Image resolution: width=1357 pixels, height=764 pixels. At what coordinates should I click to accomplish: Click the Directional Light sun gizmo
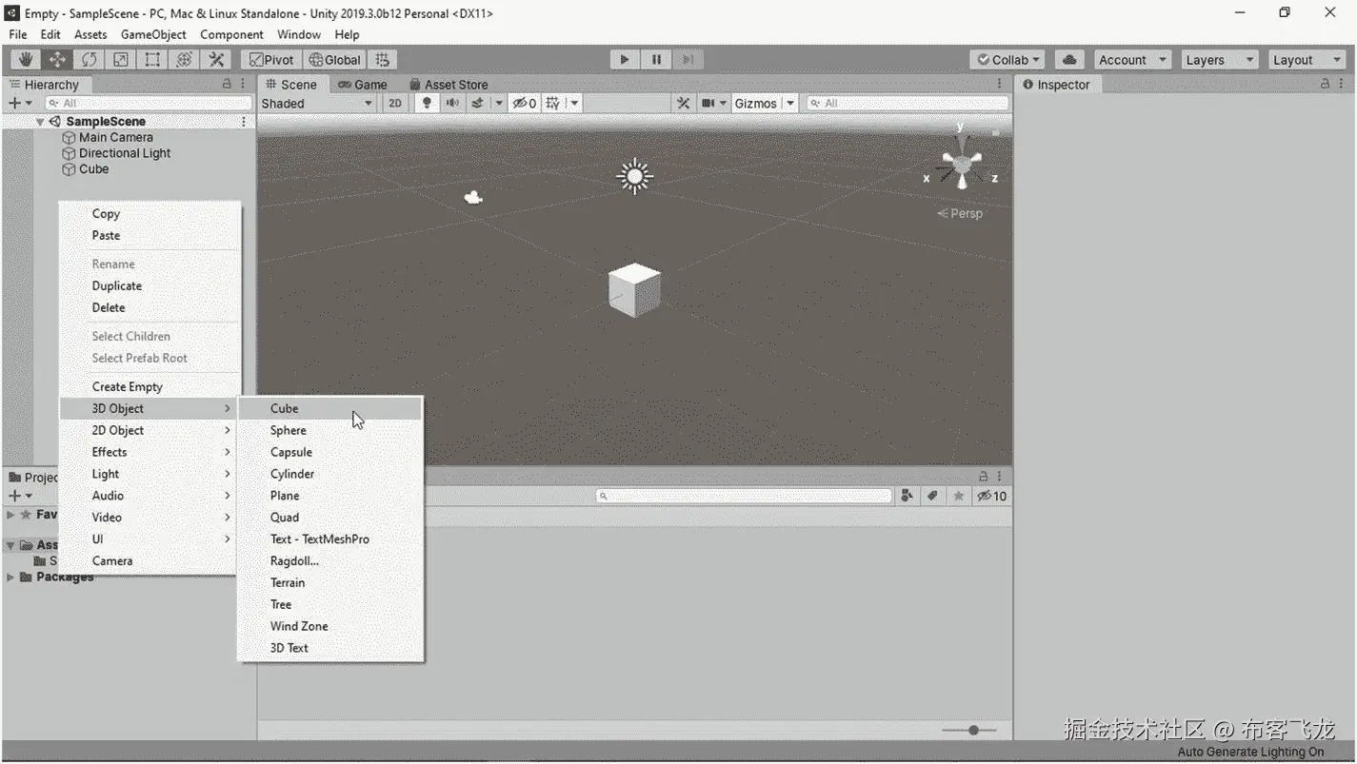point(634,176)
